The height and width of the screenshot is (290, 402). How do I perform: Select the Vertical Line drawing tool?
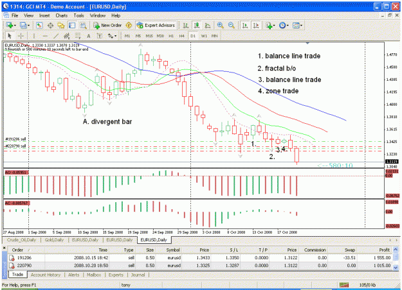(34, 36)
